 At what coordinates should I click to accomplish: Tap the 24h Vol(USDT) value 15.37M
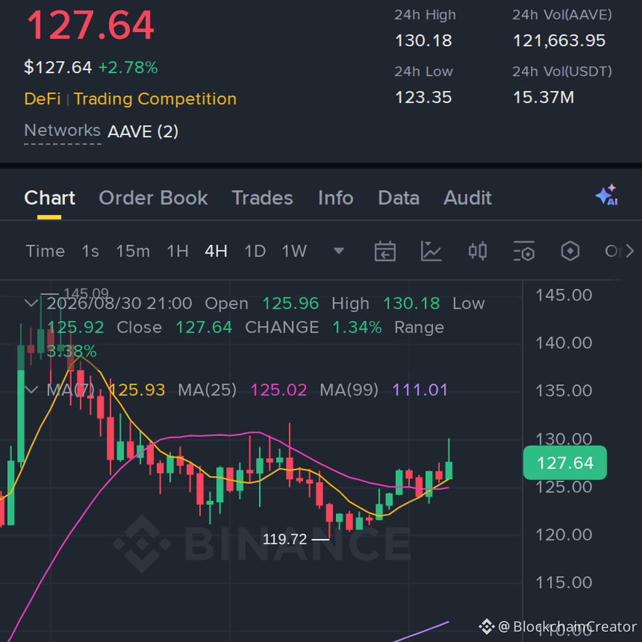click(x=543, y=97)
